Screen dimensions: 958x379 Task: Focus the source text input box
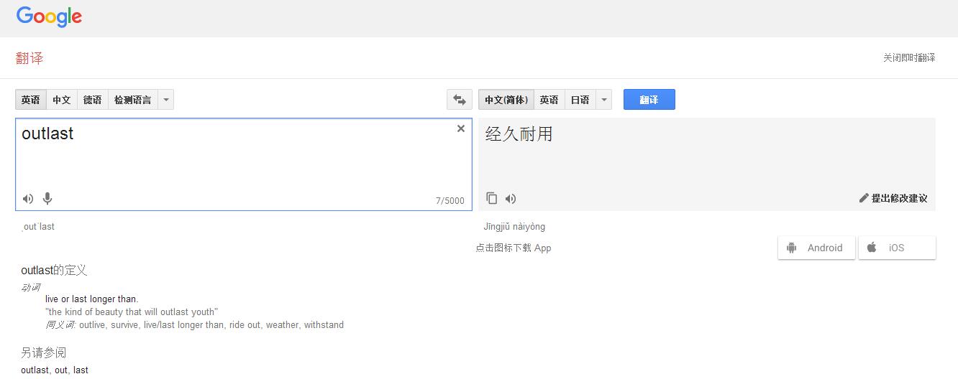click(x=244, y=164)
